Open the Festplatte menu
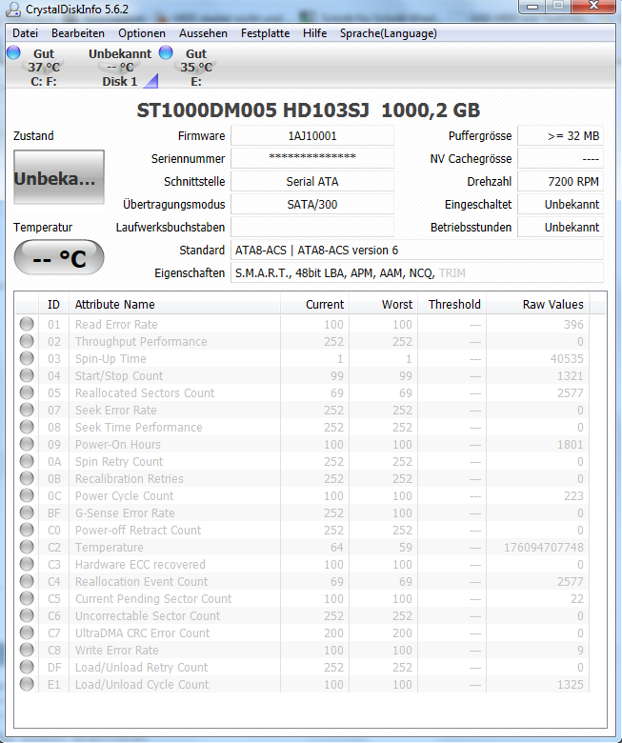 click(265, 33)
